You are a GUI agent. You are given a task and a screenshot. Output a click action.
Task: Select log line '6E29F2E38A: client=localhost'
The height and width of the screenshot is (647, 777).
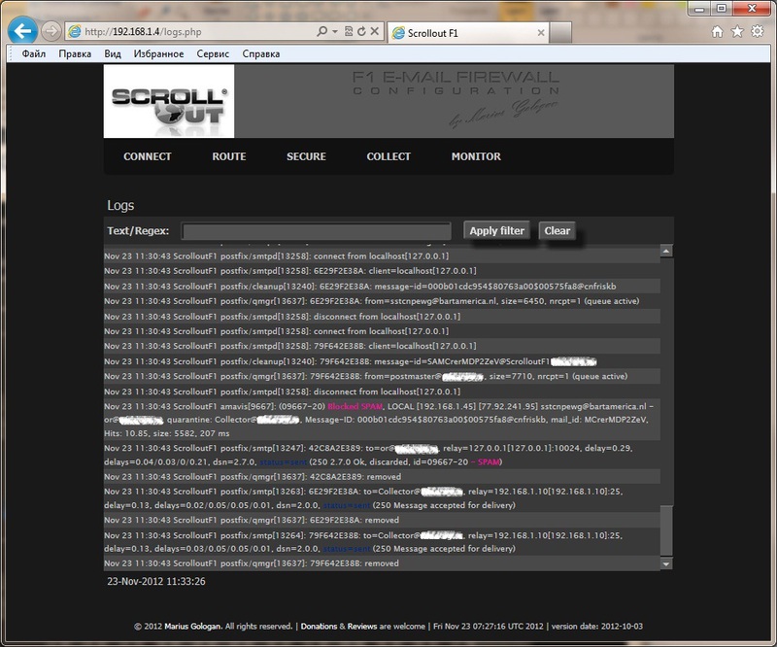(x=382, y=271)
